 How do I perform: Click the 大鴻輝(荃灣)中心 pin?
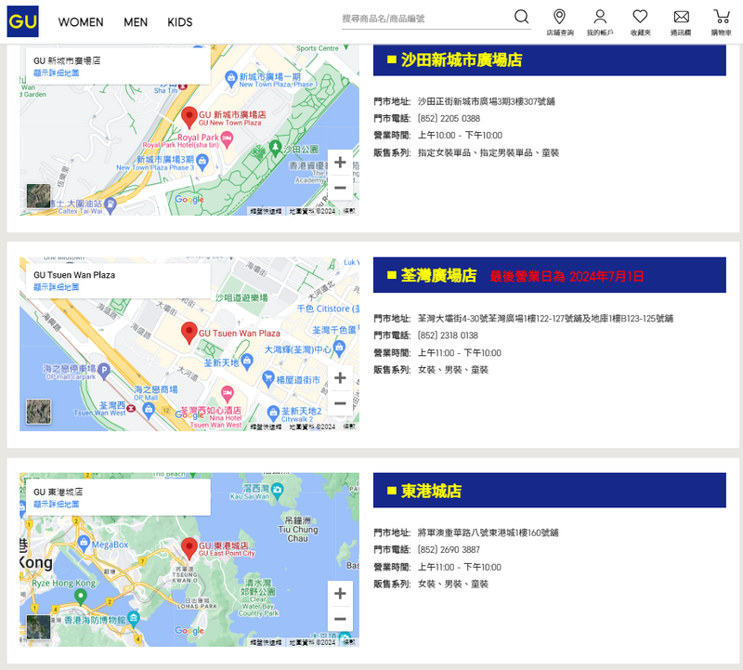pyautogui.click(x=339, y=348)
